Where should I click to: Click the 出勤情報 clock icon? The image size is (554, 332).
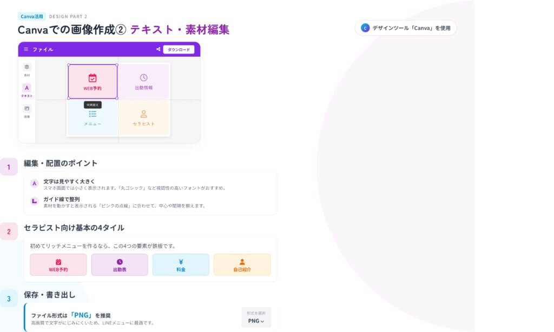tap(143, 77)
